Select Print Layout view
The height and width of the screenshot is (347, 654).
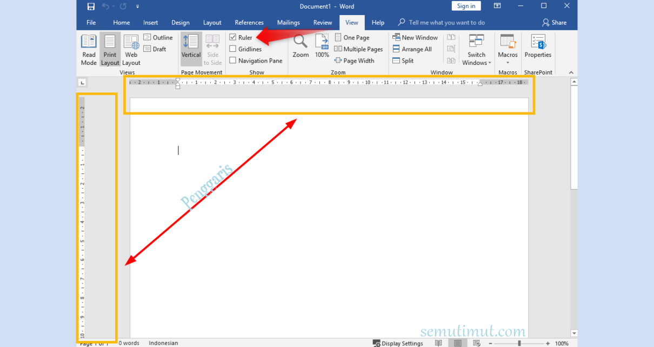pos(110,50)
